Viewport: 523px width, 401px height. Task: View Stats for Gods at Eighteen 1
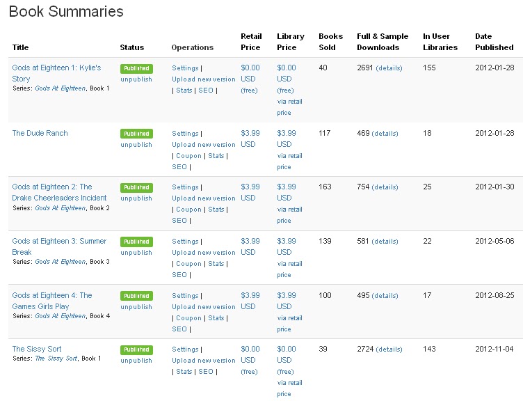point(184,91)
